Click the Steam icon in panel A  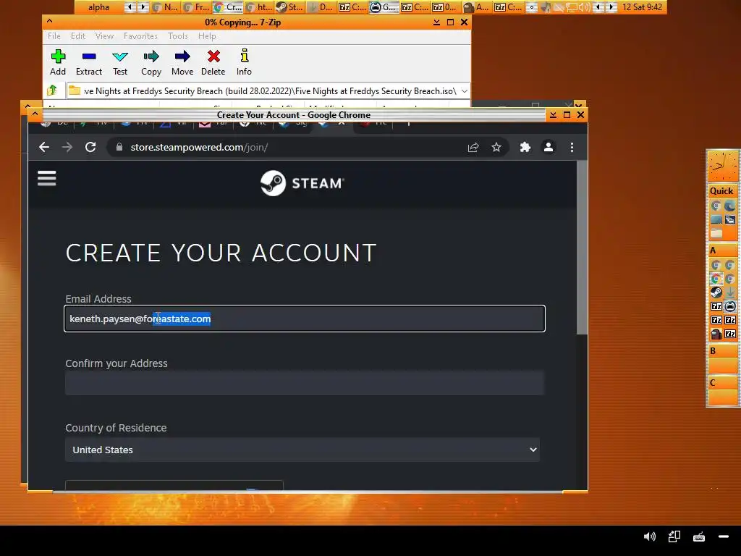tap(716, 292)
